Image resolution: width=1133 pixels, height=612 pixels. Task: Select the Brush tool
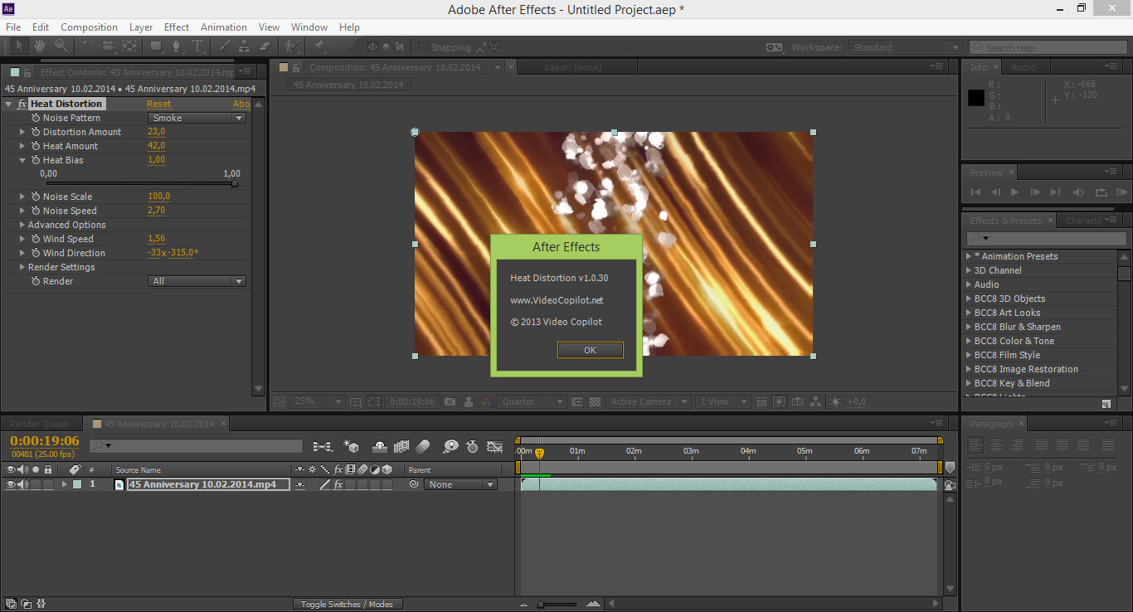(225, 46)
